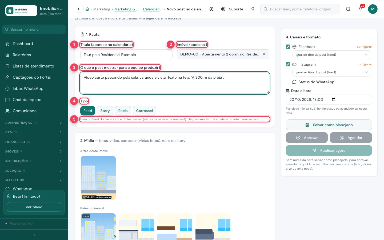Expand FINANCEIRO section
This screenshot has width=384, height=240.
(34, 142)
